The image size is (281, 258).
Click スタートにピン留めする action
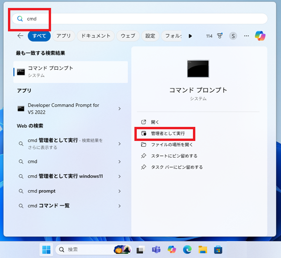(x=174, y=156)
